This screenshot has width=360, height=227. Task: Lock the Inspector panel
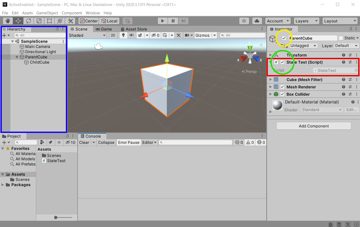351,29
